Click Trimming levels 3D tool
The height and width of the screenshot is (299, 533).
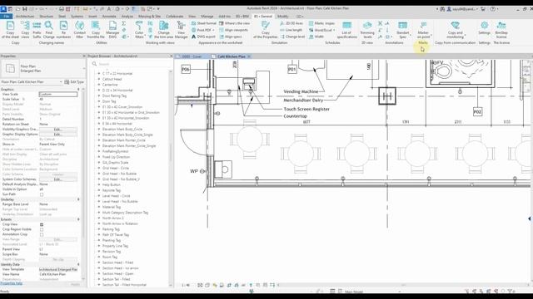367,30
